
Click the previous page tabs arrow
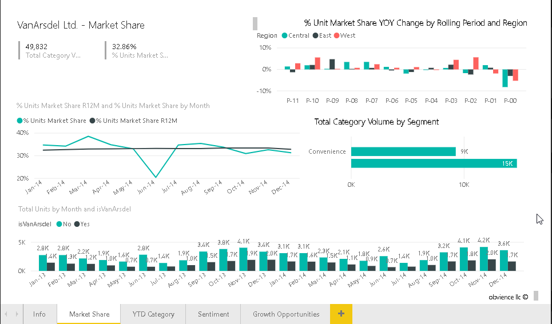click(6, 314)
